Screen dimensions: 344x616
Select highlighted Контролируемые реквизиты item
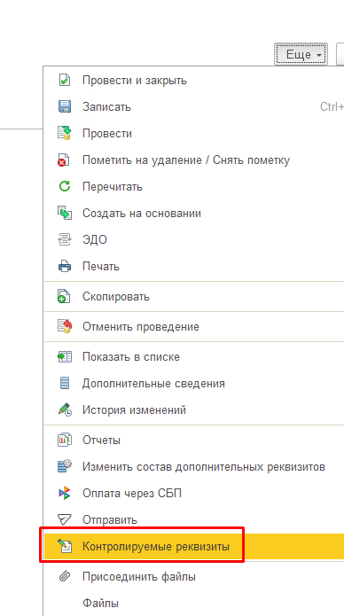pyautogui.click(x=194, y=547)
